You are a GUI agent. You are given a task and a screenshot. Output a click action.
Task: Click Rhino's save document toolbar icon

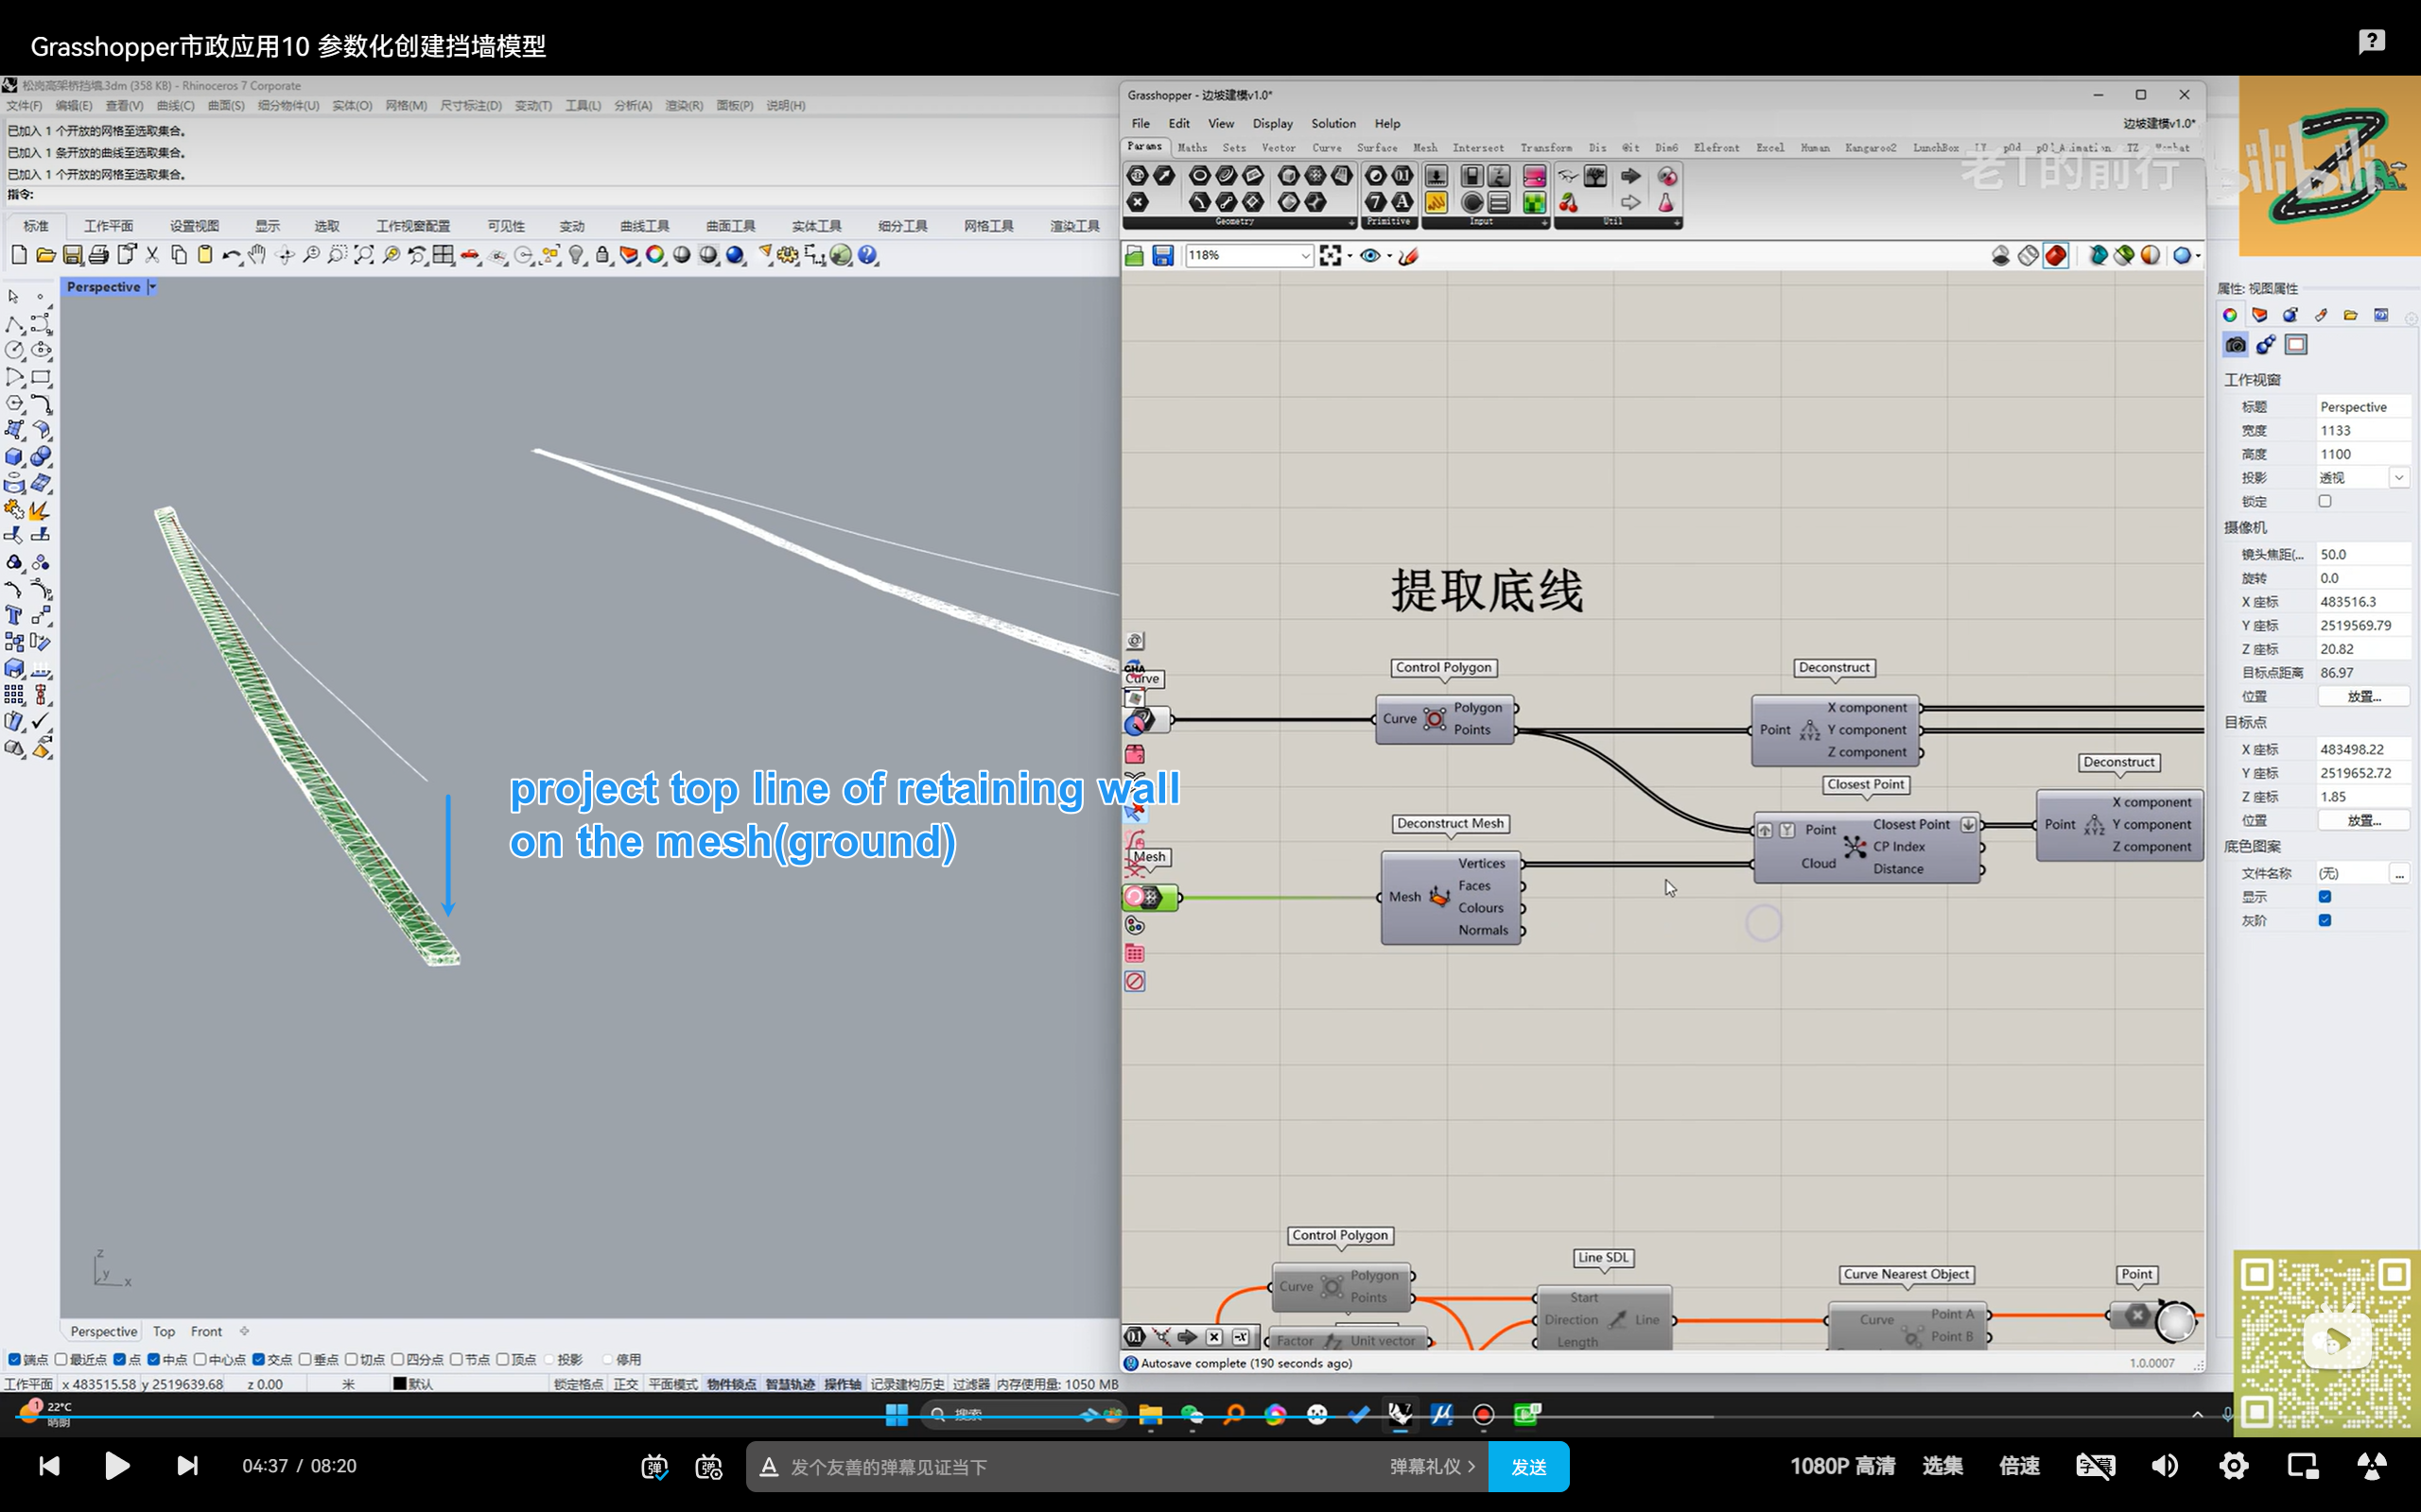click(72, 255)
